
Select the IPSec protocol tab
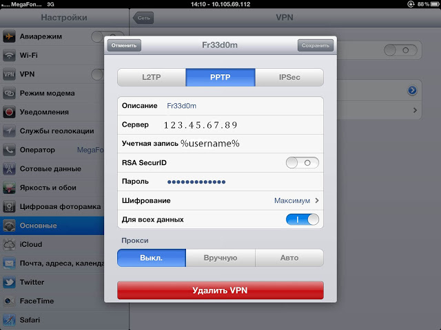289,78
